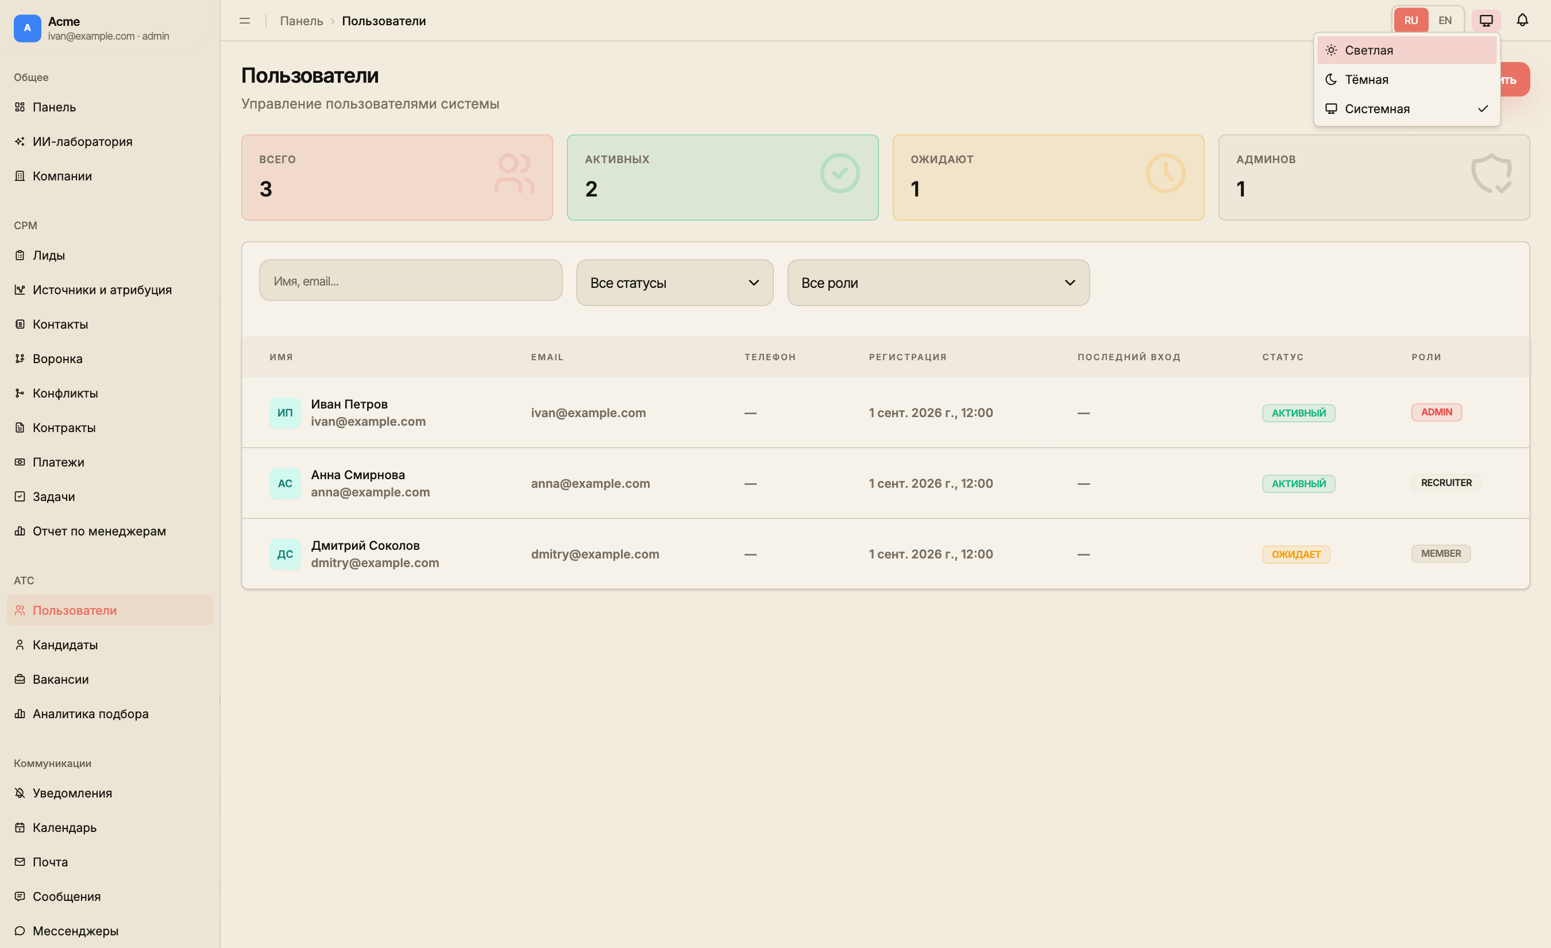1551x948 pixels.
Task: Click the MEMBER role badge
Action: (x=1441, y=554)
